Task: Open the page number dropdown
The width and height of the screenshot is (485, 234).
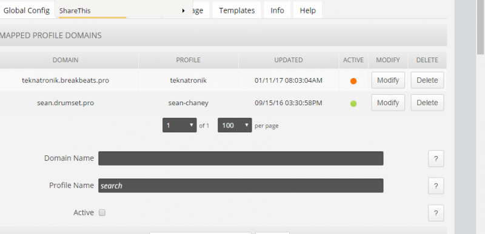Action: [179, 125]
